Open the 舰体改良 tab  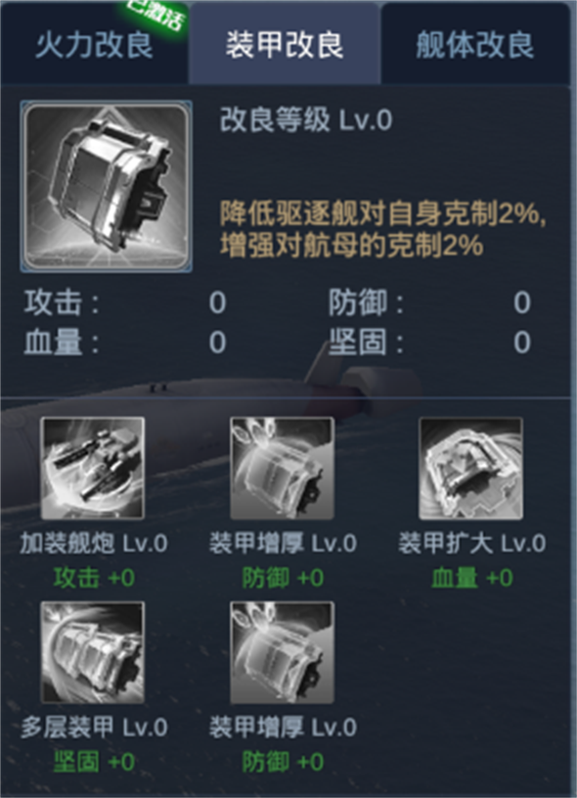click(475, 44)
